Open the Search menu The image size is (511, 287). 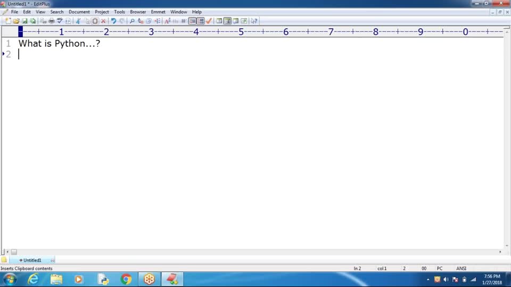click(x=57, y=12)
